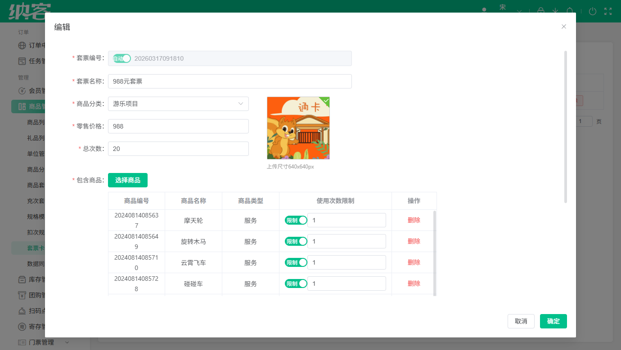Click the download arrow icon in header
The width and height of the screenshot is (621, 350).
555,11
